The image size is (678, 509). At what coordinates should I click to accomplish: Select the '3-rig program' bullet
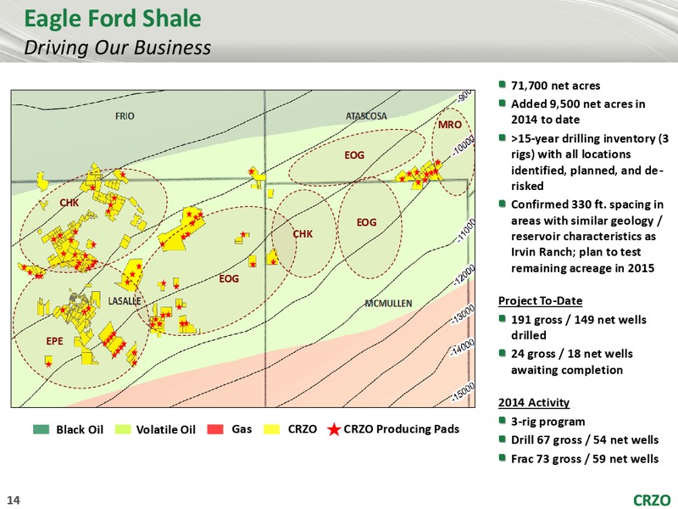point(547,422)
